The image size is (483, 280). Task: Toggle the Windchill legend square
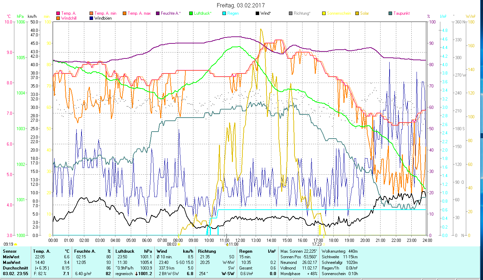coord(58,18)
